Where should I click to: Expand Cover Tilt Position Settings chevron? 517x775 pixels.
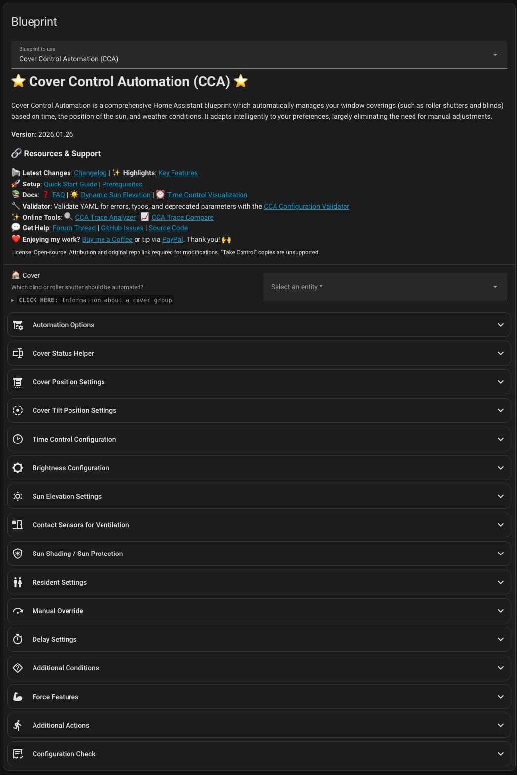[500, 411]
